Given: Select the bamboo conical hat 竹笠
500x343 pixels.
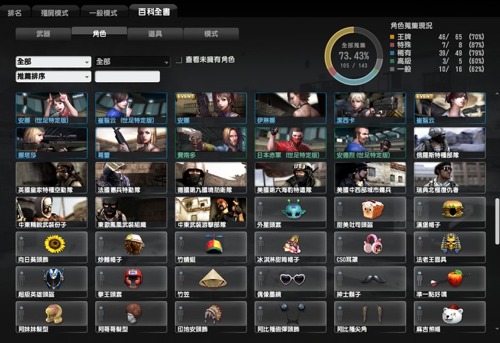Looking at the screenshot, I should 211,282.
